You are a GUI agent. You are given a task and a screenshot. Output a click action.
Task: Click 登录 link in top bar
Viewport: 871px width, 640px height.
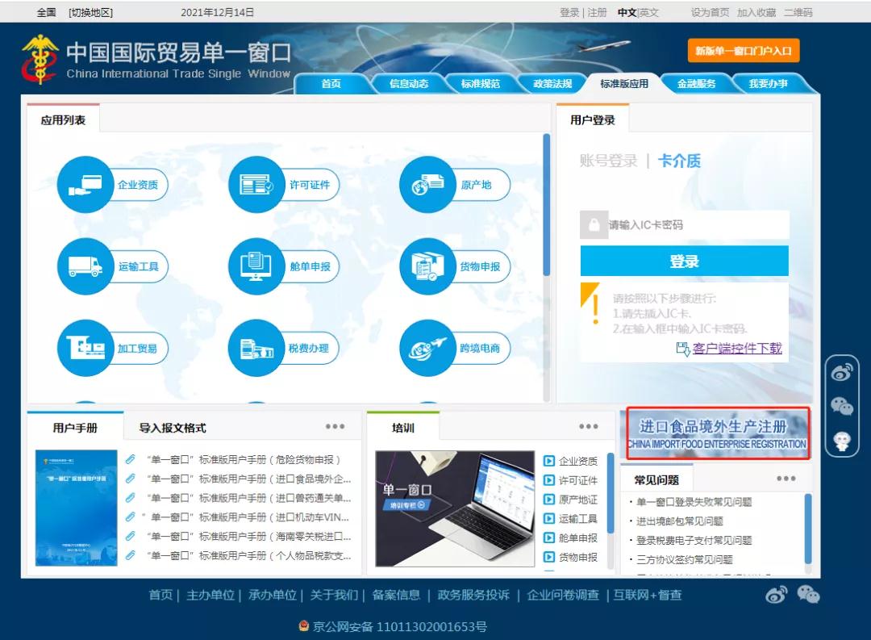coord(569,12)
